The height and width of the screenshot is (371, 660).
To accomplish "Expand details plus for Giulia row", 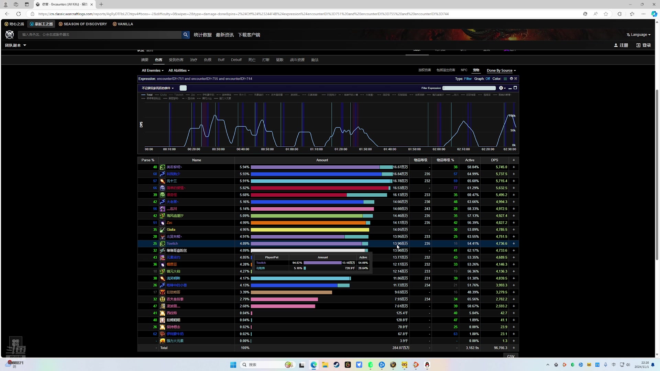I will pos(514,230).
